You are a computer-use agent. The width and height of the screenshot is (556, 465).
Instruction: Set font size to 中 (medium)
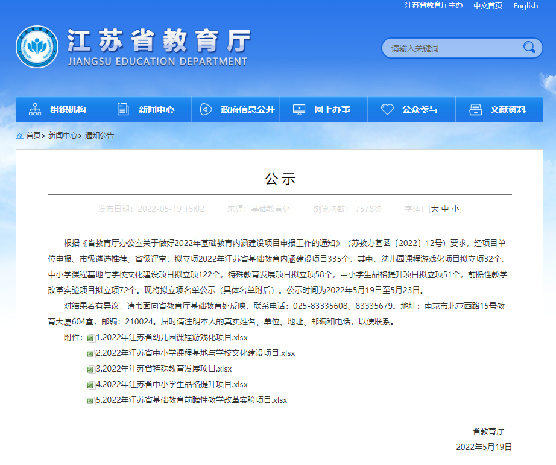(445, 209)
